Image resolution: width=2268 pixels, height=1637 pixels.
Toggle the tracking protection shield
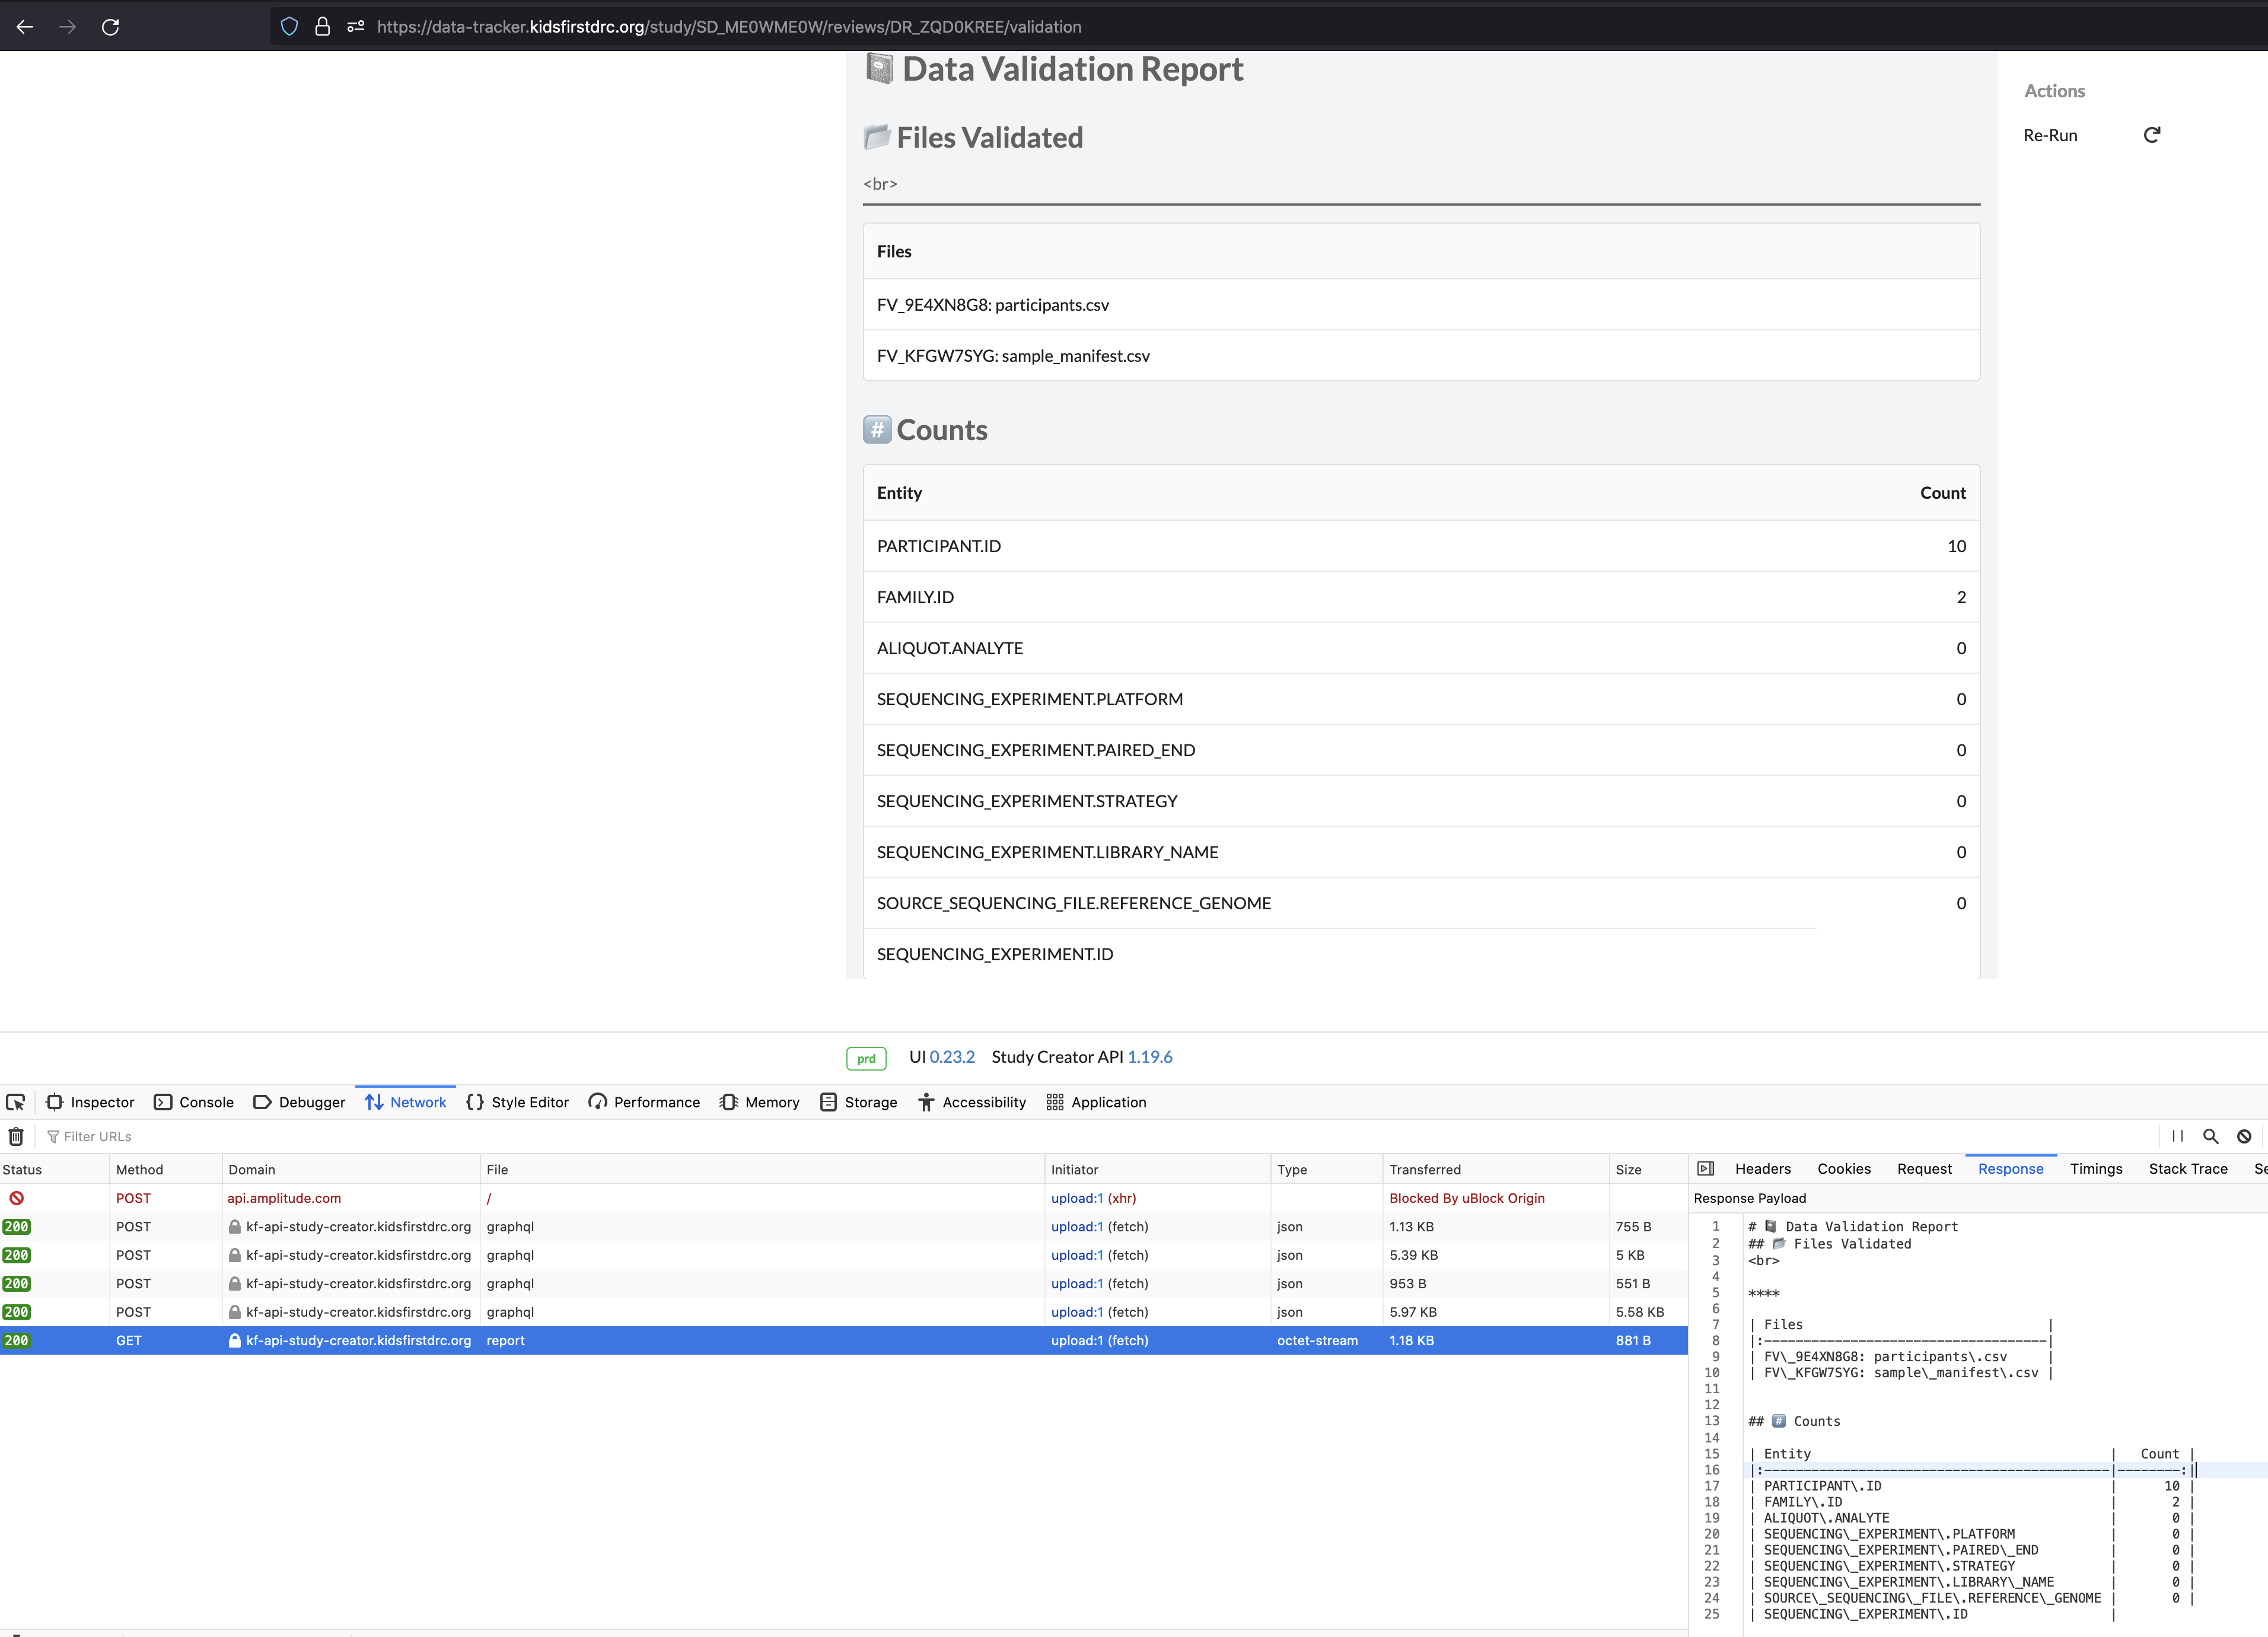tap(289, 27)
